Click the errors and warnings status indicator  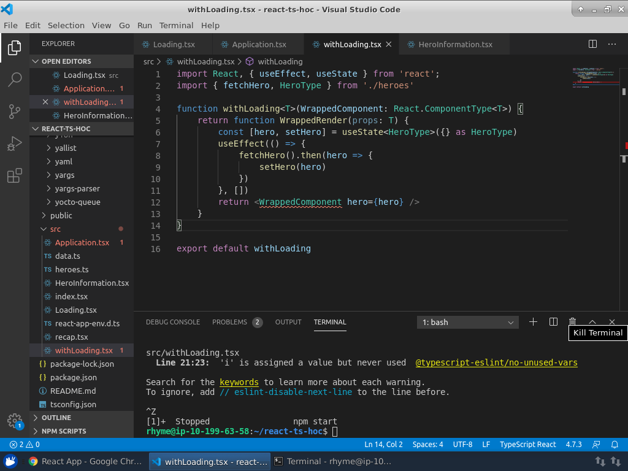click(25, 445)
